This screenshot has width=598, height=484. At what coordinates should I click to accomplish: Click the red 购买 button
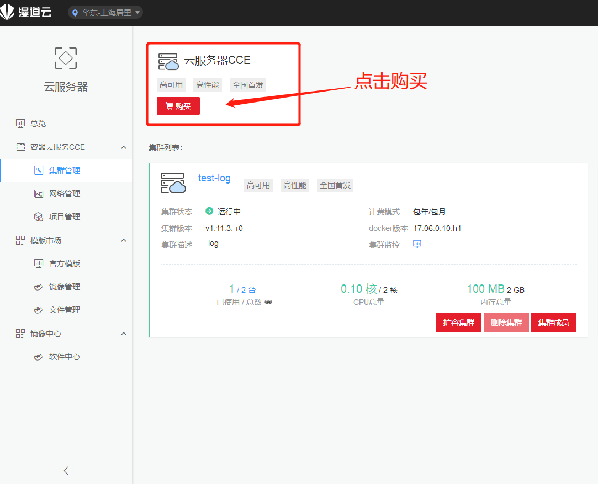coord(178,106)
